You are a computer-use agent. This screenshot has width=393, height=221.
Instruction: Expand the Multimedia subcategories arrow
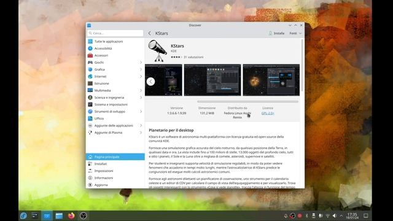click(x=141, y=90)
